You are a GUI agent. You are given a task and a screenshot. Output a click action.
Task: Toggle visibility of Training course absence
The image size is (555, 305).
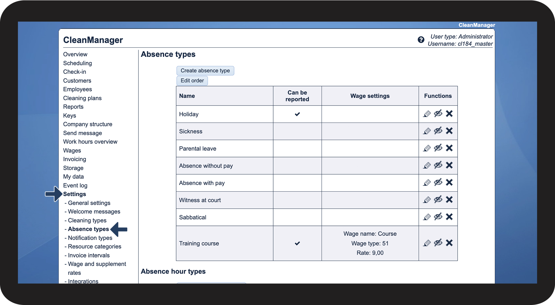pyautogui.click(x=438, y=243)
